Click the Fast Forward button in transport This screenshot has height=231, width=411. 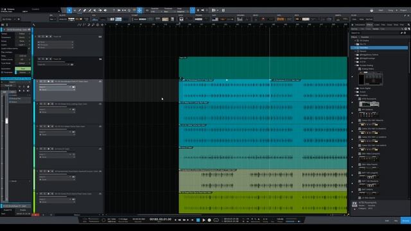tap(184, 220)
